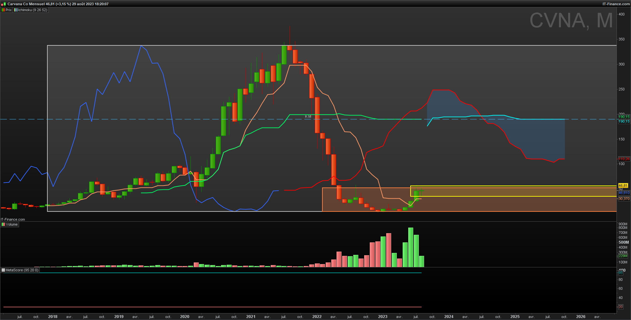Click the Ichimoku multicolor stripe icon

pyautogui.click(x=15, y=10)
